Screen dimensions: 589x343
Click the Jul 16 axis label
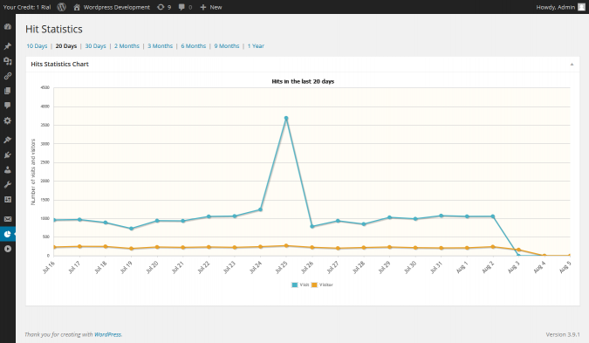[49, 267]
